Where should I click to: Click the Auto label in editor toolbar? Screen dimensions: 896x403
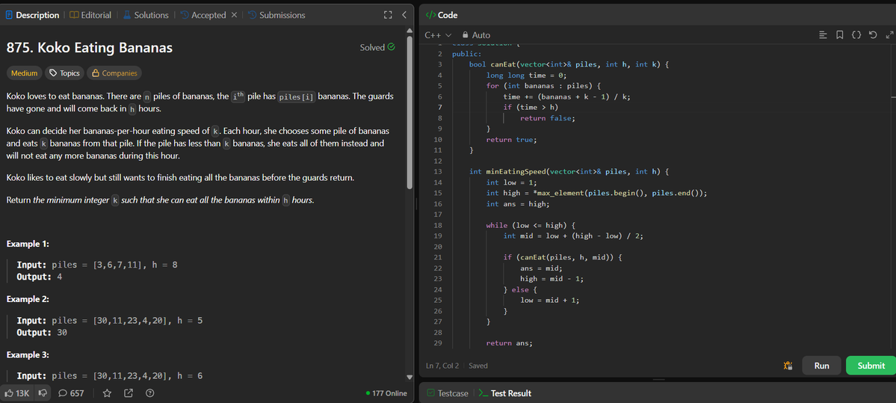pos(481,35)
